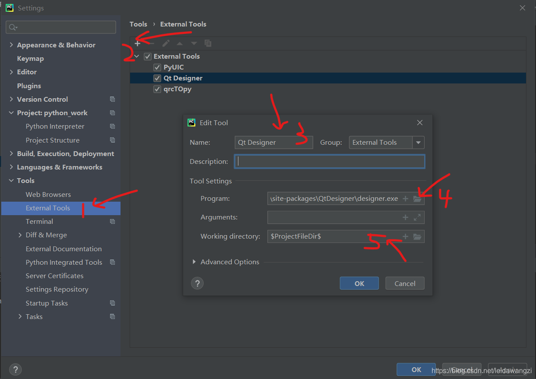536x379 pixels.
Task: Uncheck the PyUIC tool checkbox
Action: pos(157,67)
